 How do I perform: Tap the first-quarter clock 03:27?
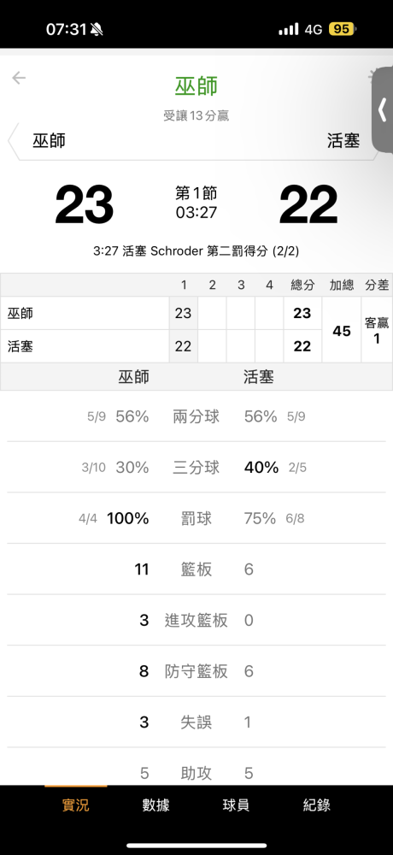click(196, 212)
